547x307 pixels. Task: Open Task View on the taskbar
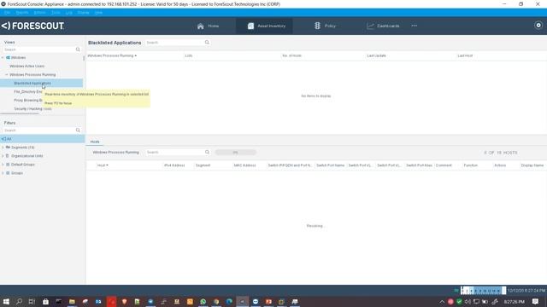tap(32, 301)
